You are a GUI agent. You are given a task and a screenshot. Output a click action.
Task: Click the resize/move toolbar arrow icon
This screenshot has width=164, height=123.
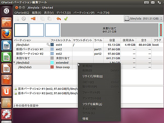pyautogui.click(x=33, y=19)
